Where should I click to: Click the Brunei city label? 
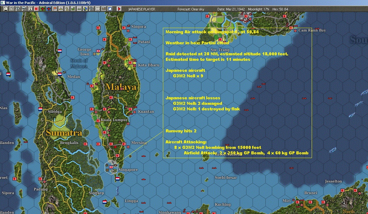311,193
